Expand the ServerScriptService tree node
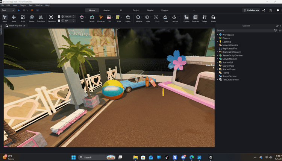Image resolution: width=282 pixels, height=161 pixels. (x=217, y=55)
